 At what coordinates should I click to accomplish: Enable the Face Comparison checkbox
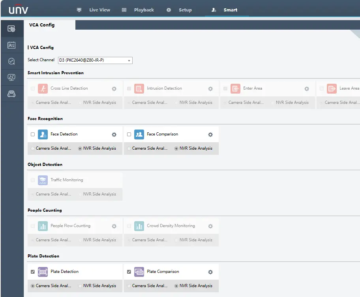click(x=129, y=134)
